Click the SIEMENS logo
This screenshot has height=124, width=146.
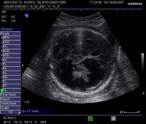click(x=135, y=4)
